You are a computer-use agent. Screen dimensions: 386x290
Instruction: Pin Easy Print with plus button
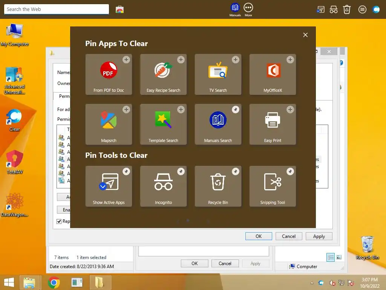pyautogui.click(x=290, y=110)
